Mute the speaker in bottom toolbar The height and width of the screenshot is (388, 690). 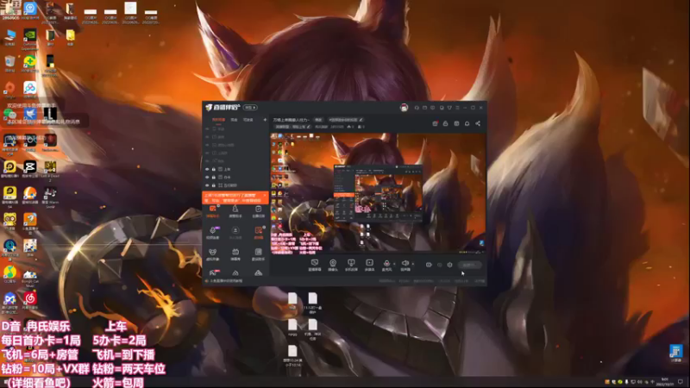click(x=405, y=265)
